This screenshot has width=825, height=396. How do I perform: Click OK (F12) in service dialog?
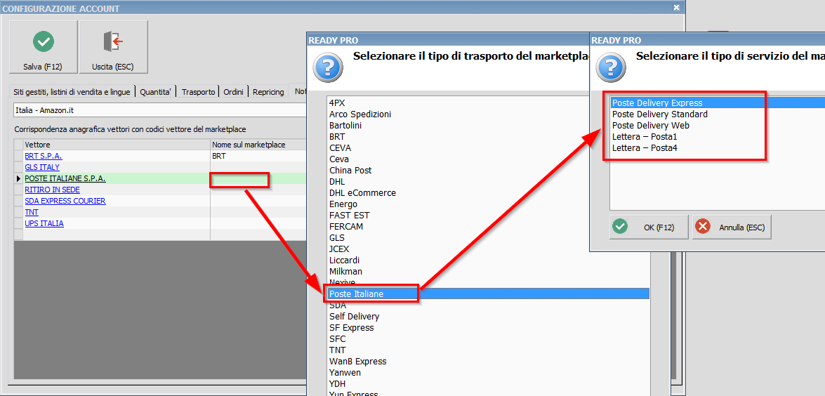[x=649, y=227]
